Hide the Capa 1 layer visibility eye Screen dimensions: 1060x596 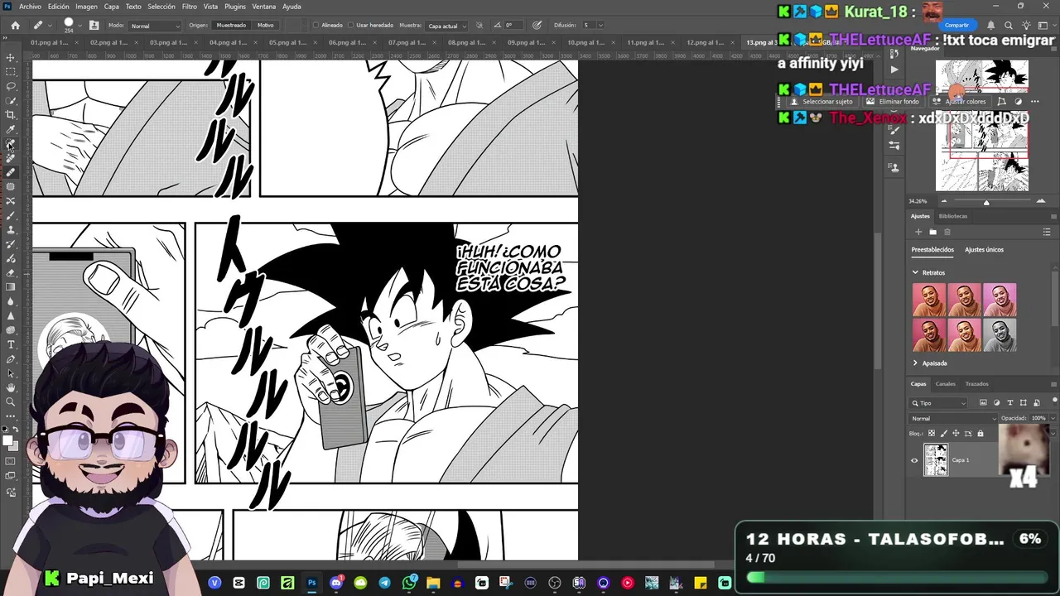(x=914, y=460)
